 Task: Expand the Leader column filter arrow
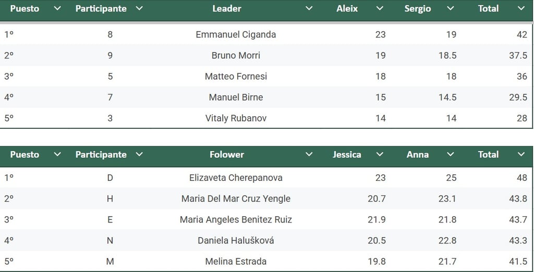click(309, 8)
